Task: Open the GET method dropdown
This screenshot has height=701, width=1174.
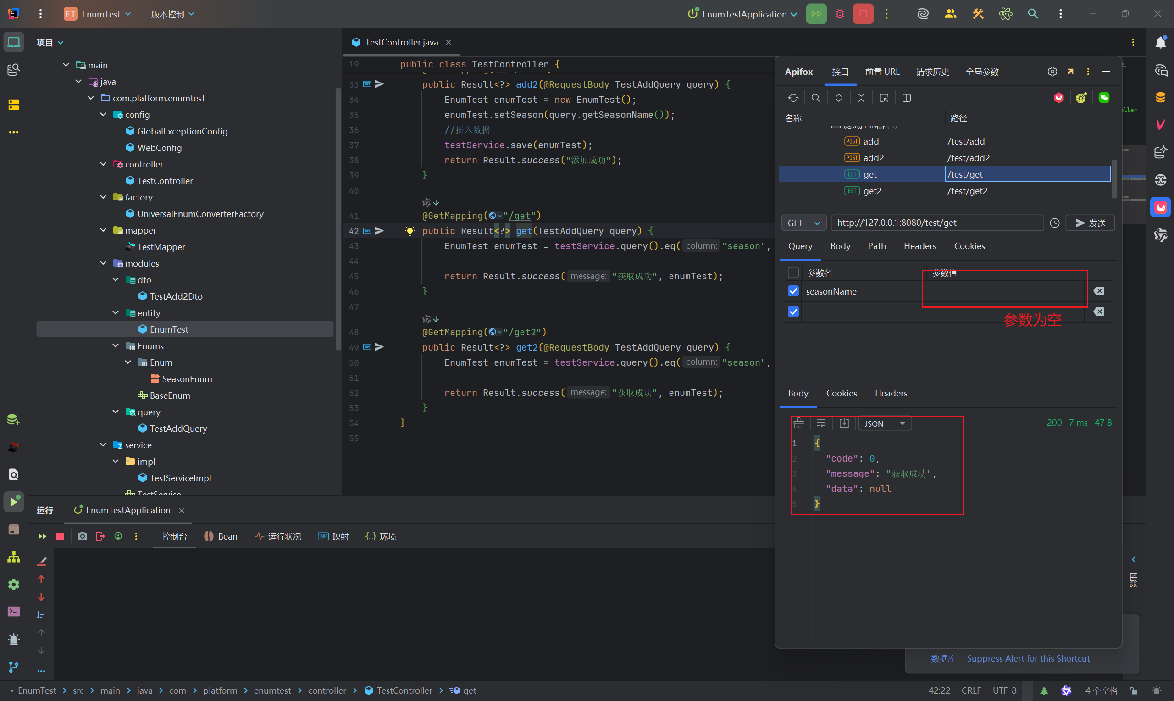Action: (x=803, y=223)
